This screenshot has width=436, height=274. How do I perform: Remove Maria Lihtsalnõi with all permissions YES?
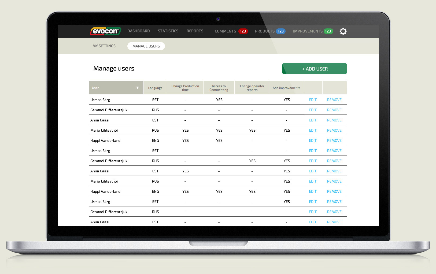[x=334, y=130]
